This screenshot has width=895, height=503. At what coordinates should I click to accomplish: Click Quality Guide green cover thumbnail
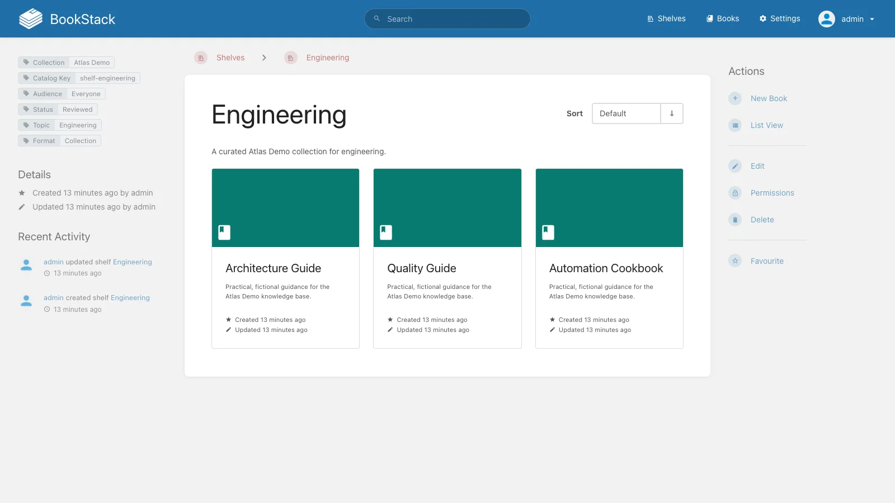point(447,208)
